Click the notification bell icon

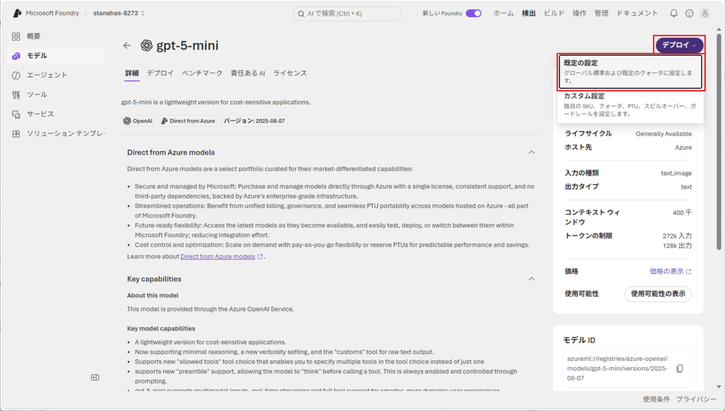tap(674, 13)
